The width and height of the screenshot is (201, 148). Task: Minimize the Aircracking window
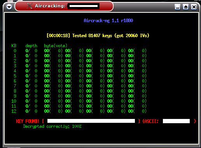(x=177, y=7)
